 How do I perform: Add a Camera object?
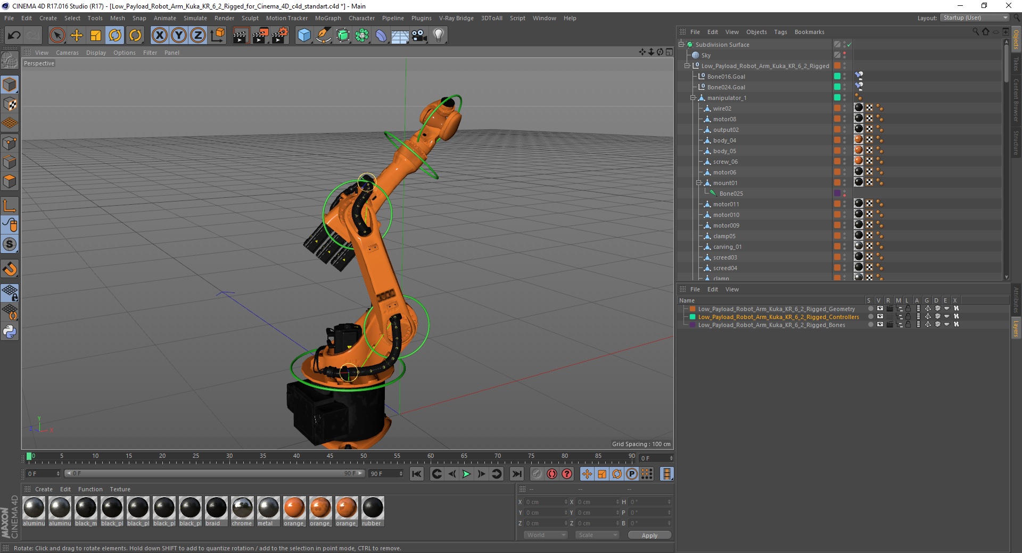tap(419, 35)
